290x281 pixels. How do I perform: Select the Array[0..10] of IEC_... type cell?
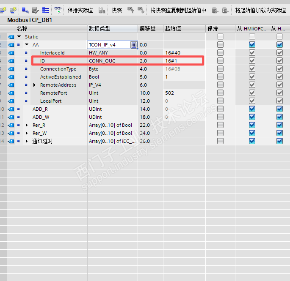click(x=113, y=141)
